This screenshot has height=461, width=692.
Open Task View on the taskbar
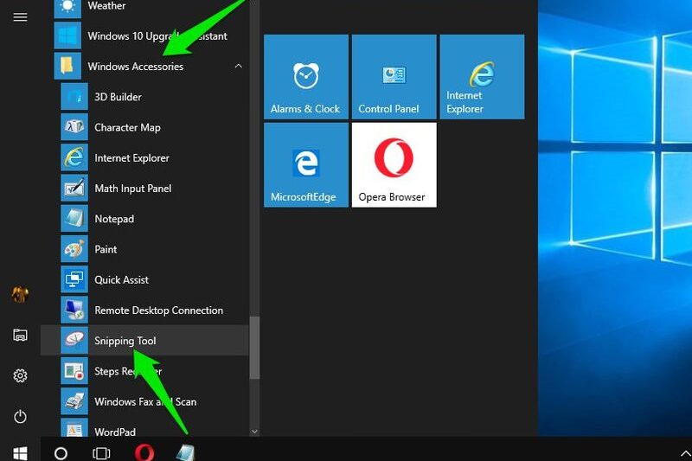101,453
